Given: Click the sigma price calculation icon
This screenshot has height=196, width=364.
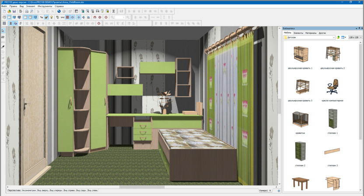Looking at the screenshot, I should 114,11.
